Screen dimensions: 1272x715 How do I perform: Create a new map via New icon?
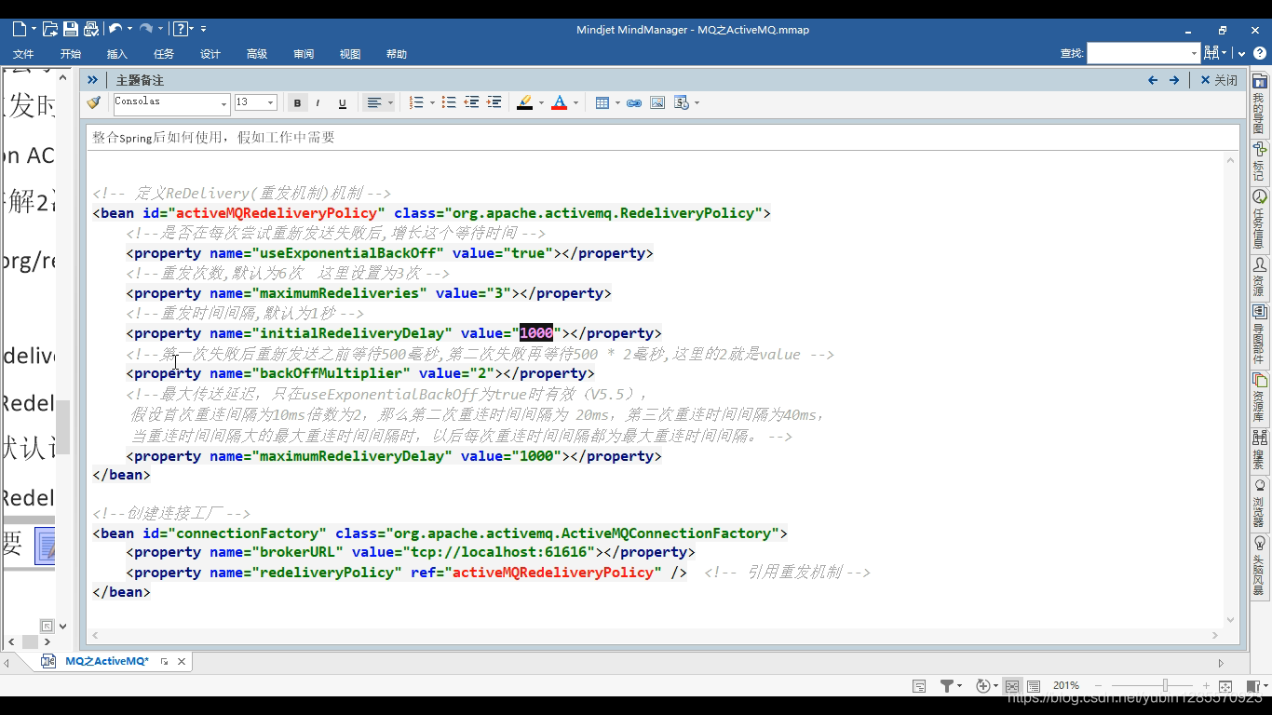(x=20, y=30)
